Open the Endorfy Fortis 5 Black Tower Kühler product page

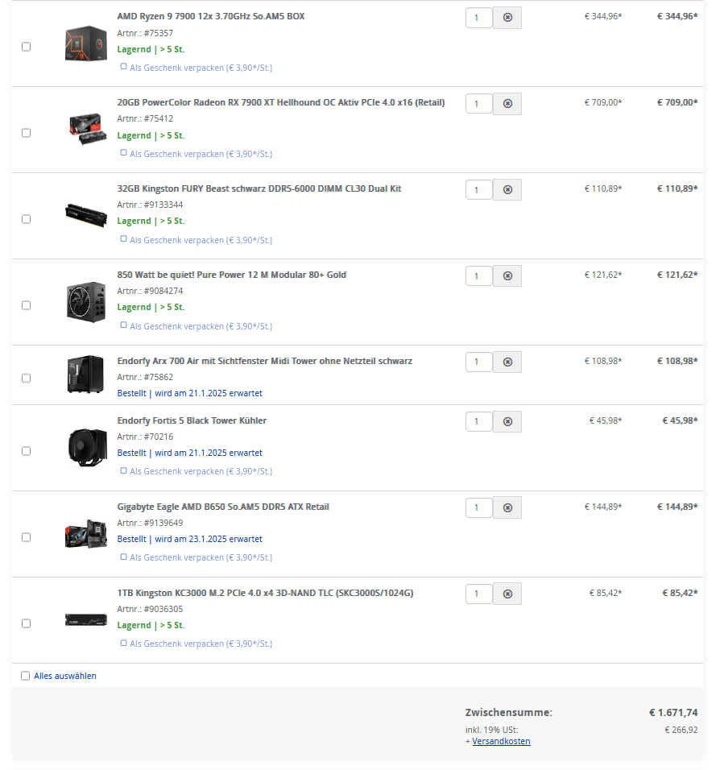pyautogui.click(x=192, y=420)
